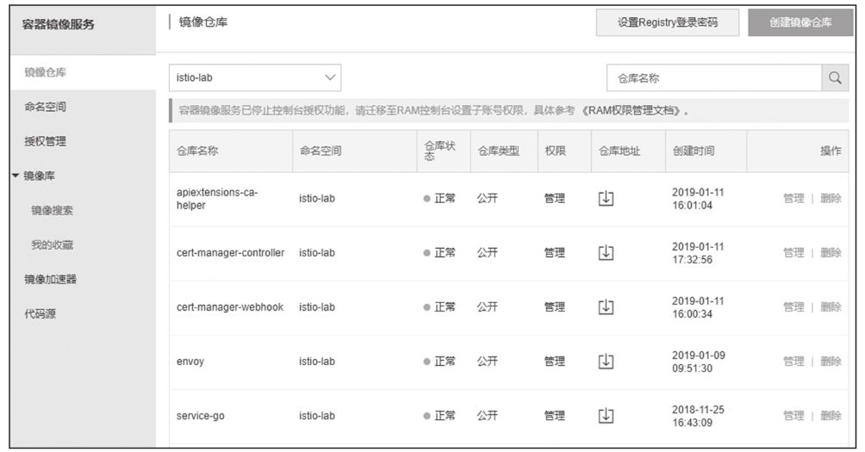Viewport: 865px width, 452px height.
Task: Click 创建镜像仓库 button
Action: 800,23
